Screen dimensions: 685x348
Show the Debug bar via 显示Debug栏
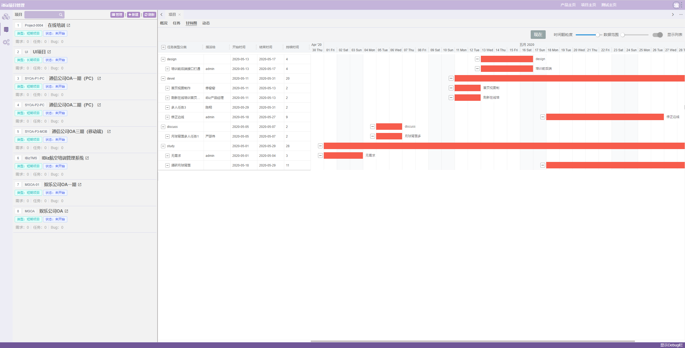671,345
